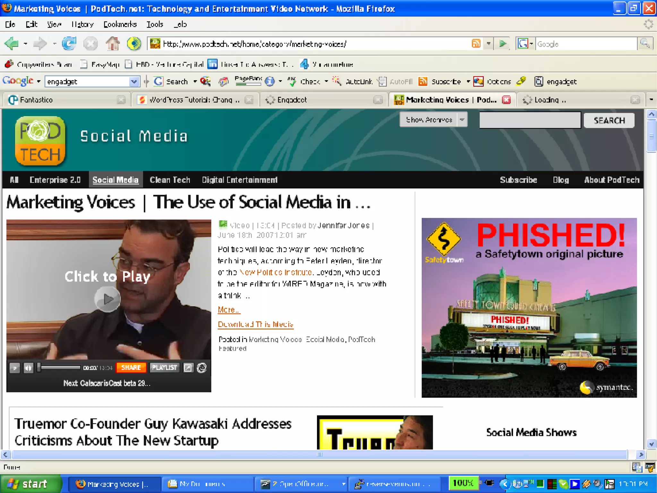Click the green Go arrow beside address bar
Image resolution: width=657 pixels, height=493 pixels.
click(503, 43)
